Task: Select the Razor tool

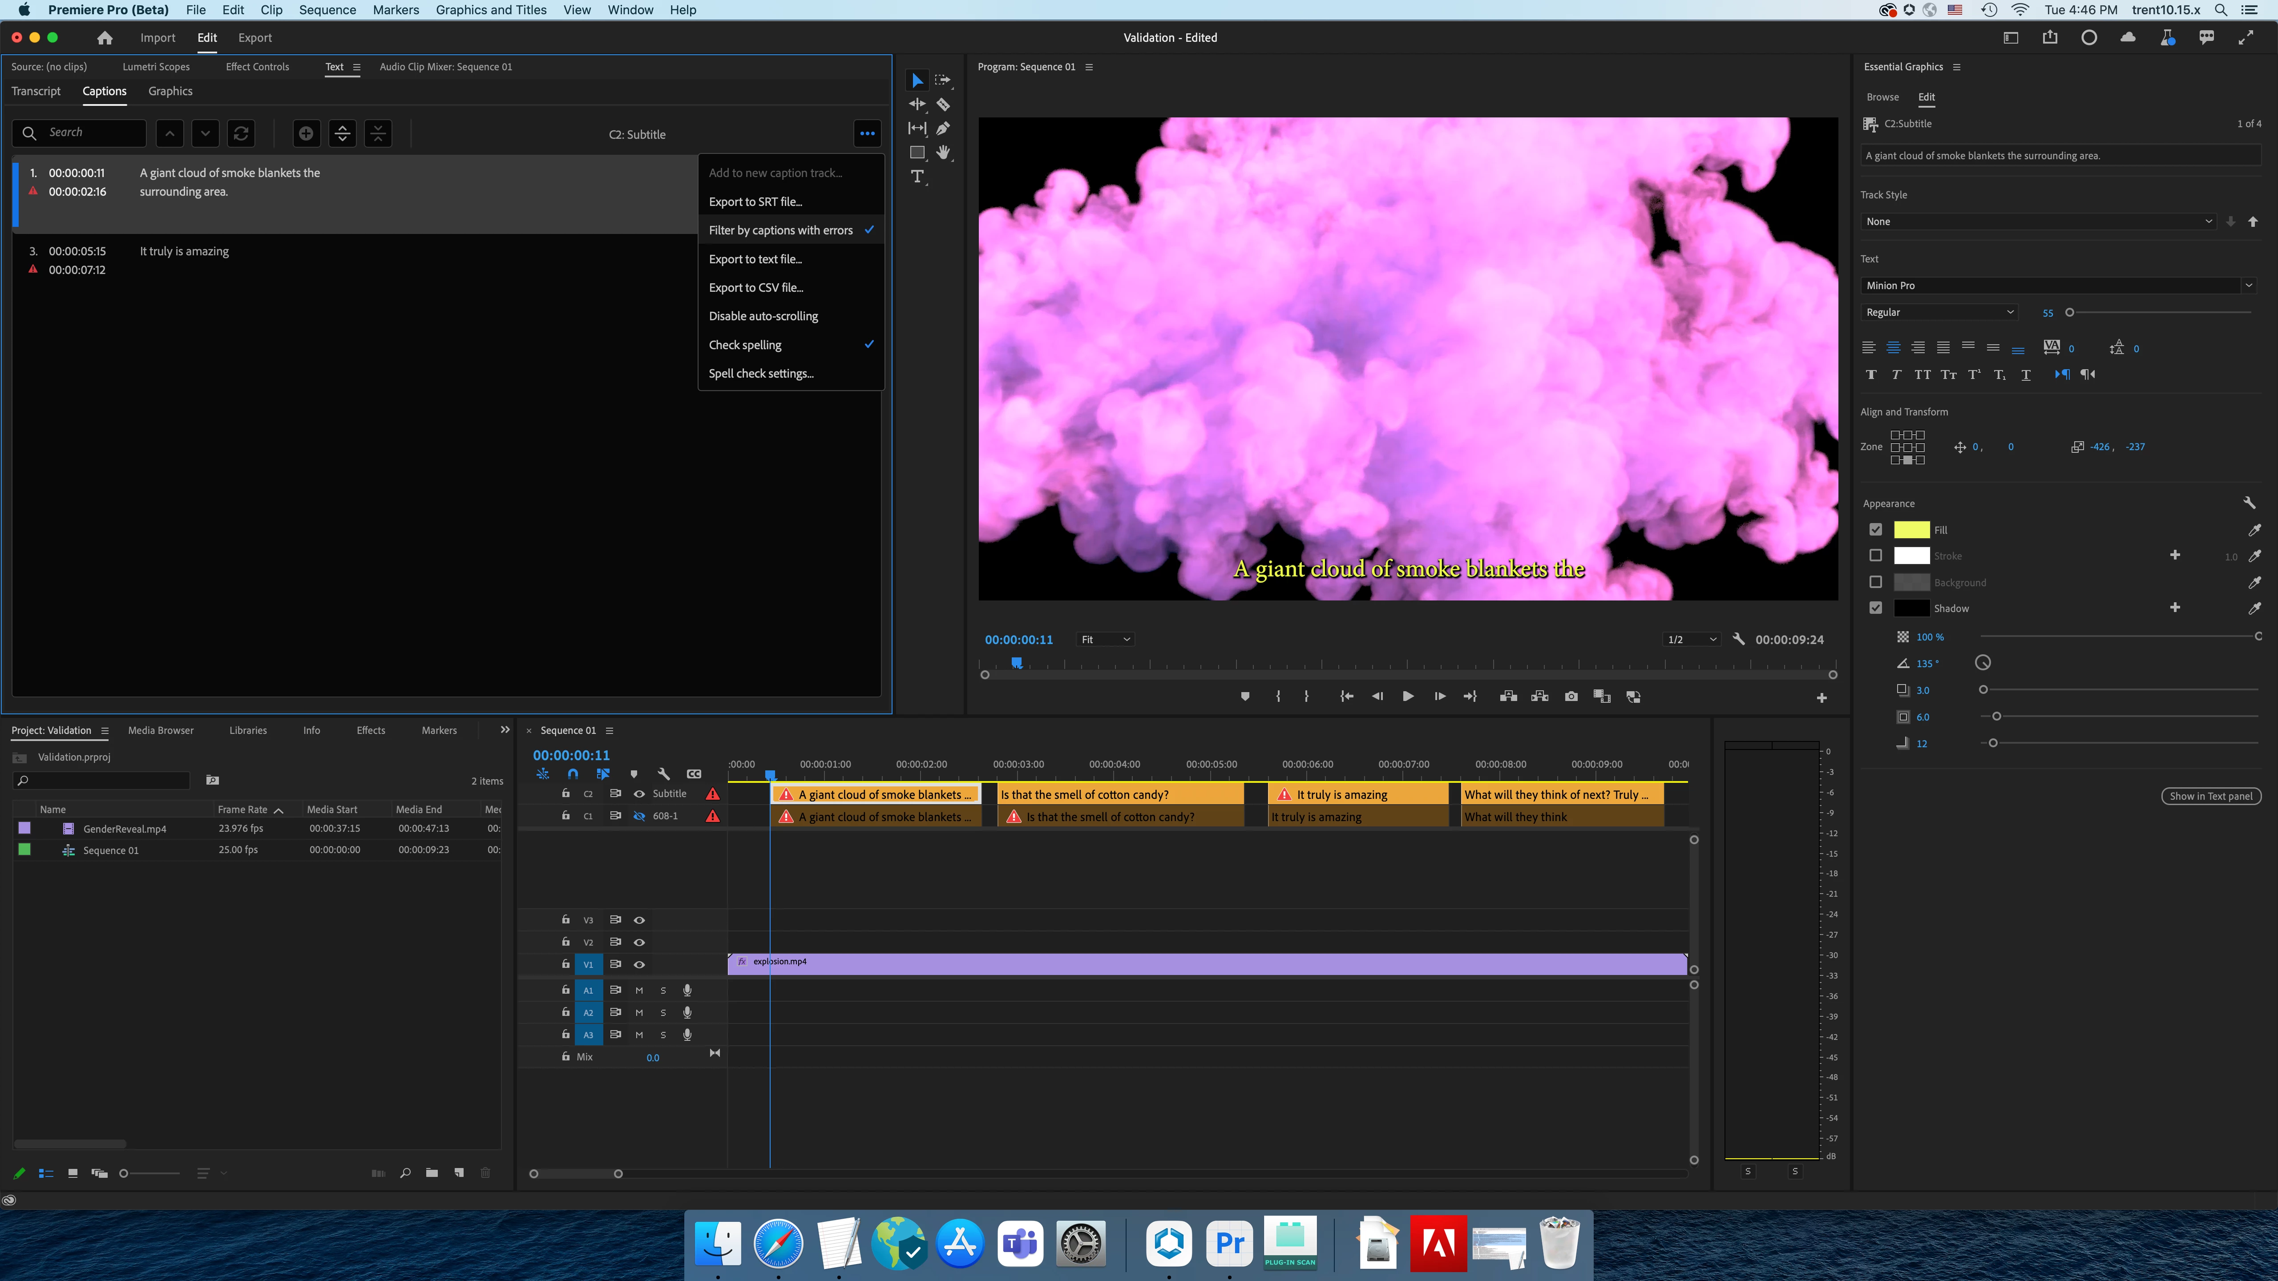Action: tap(943, 105)
